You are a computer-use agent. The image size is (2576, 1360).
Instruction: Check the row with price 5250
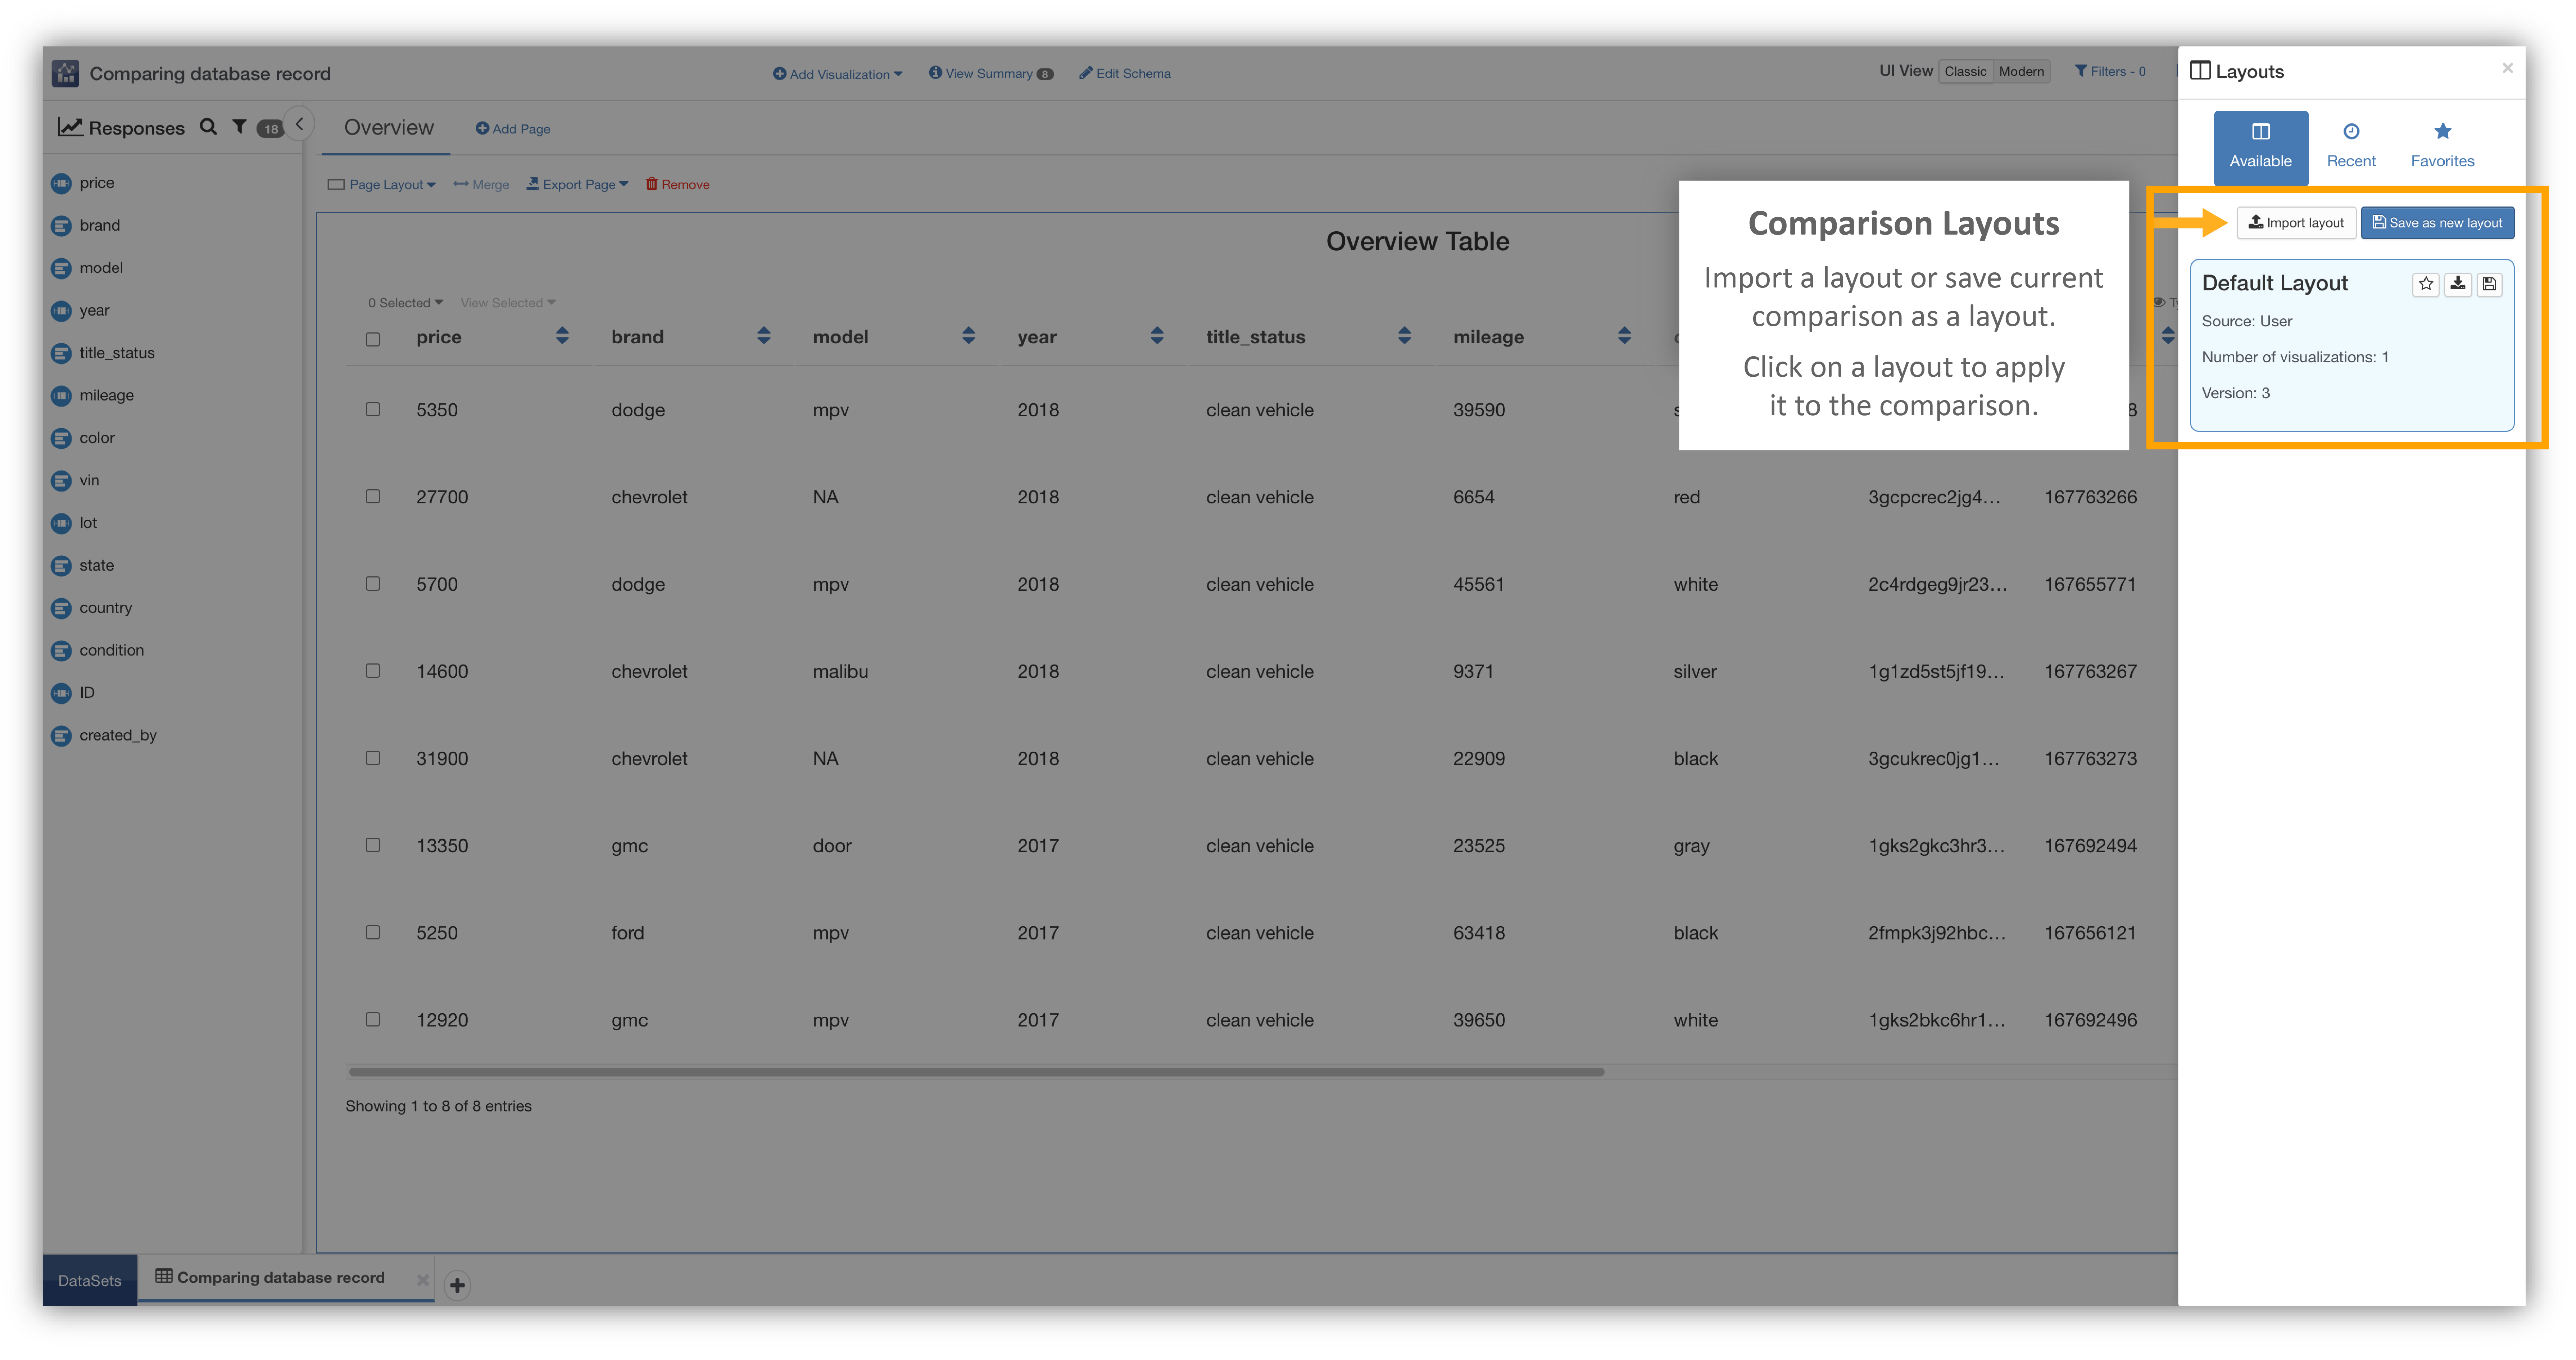coord(373,931)
